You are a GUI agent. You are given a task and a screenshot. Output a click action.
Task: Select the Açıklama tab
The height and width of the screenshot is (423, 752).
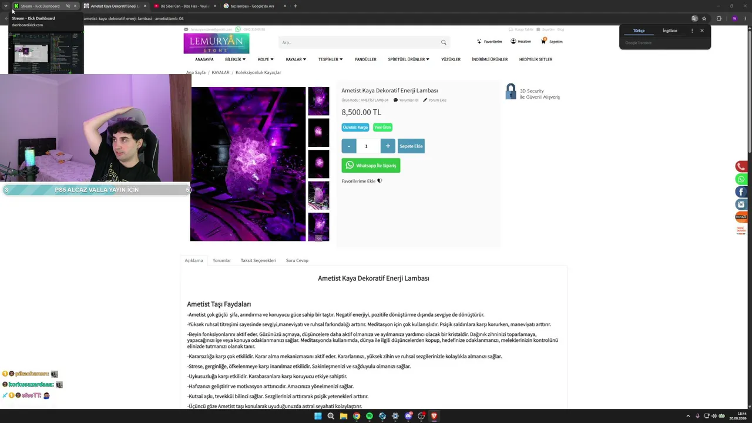pos(194,260)
